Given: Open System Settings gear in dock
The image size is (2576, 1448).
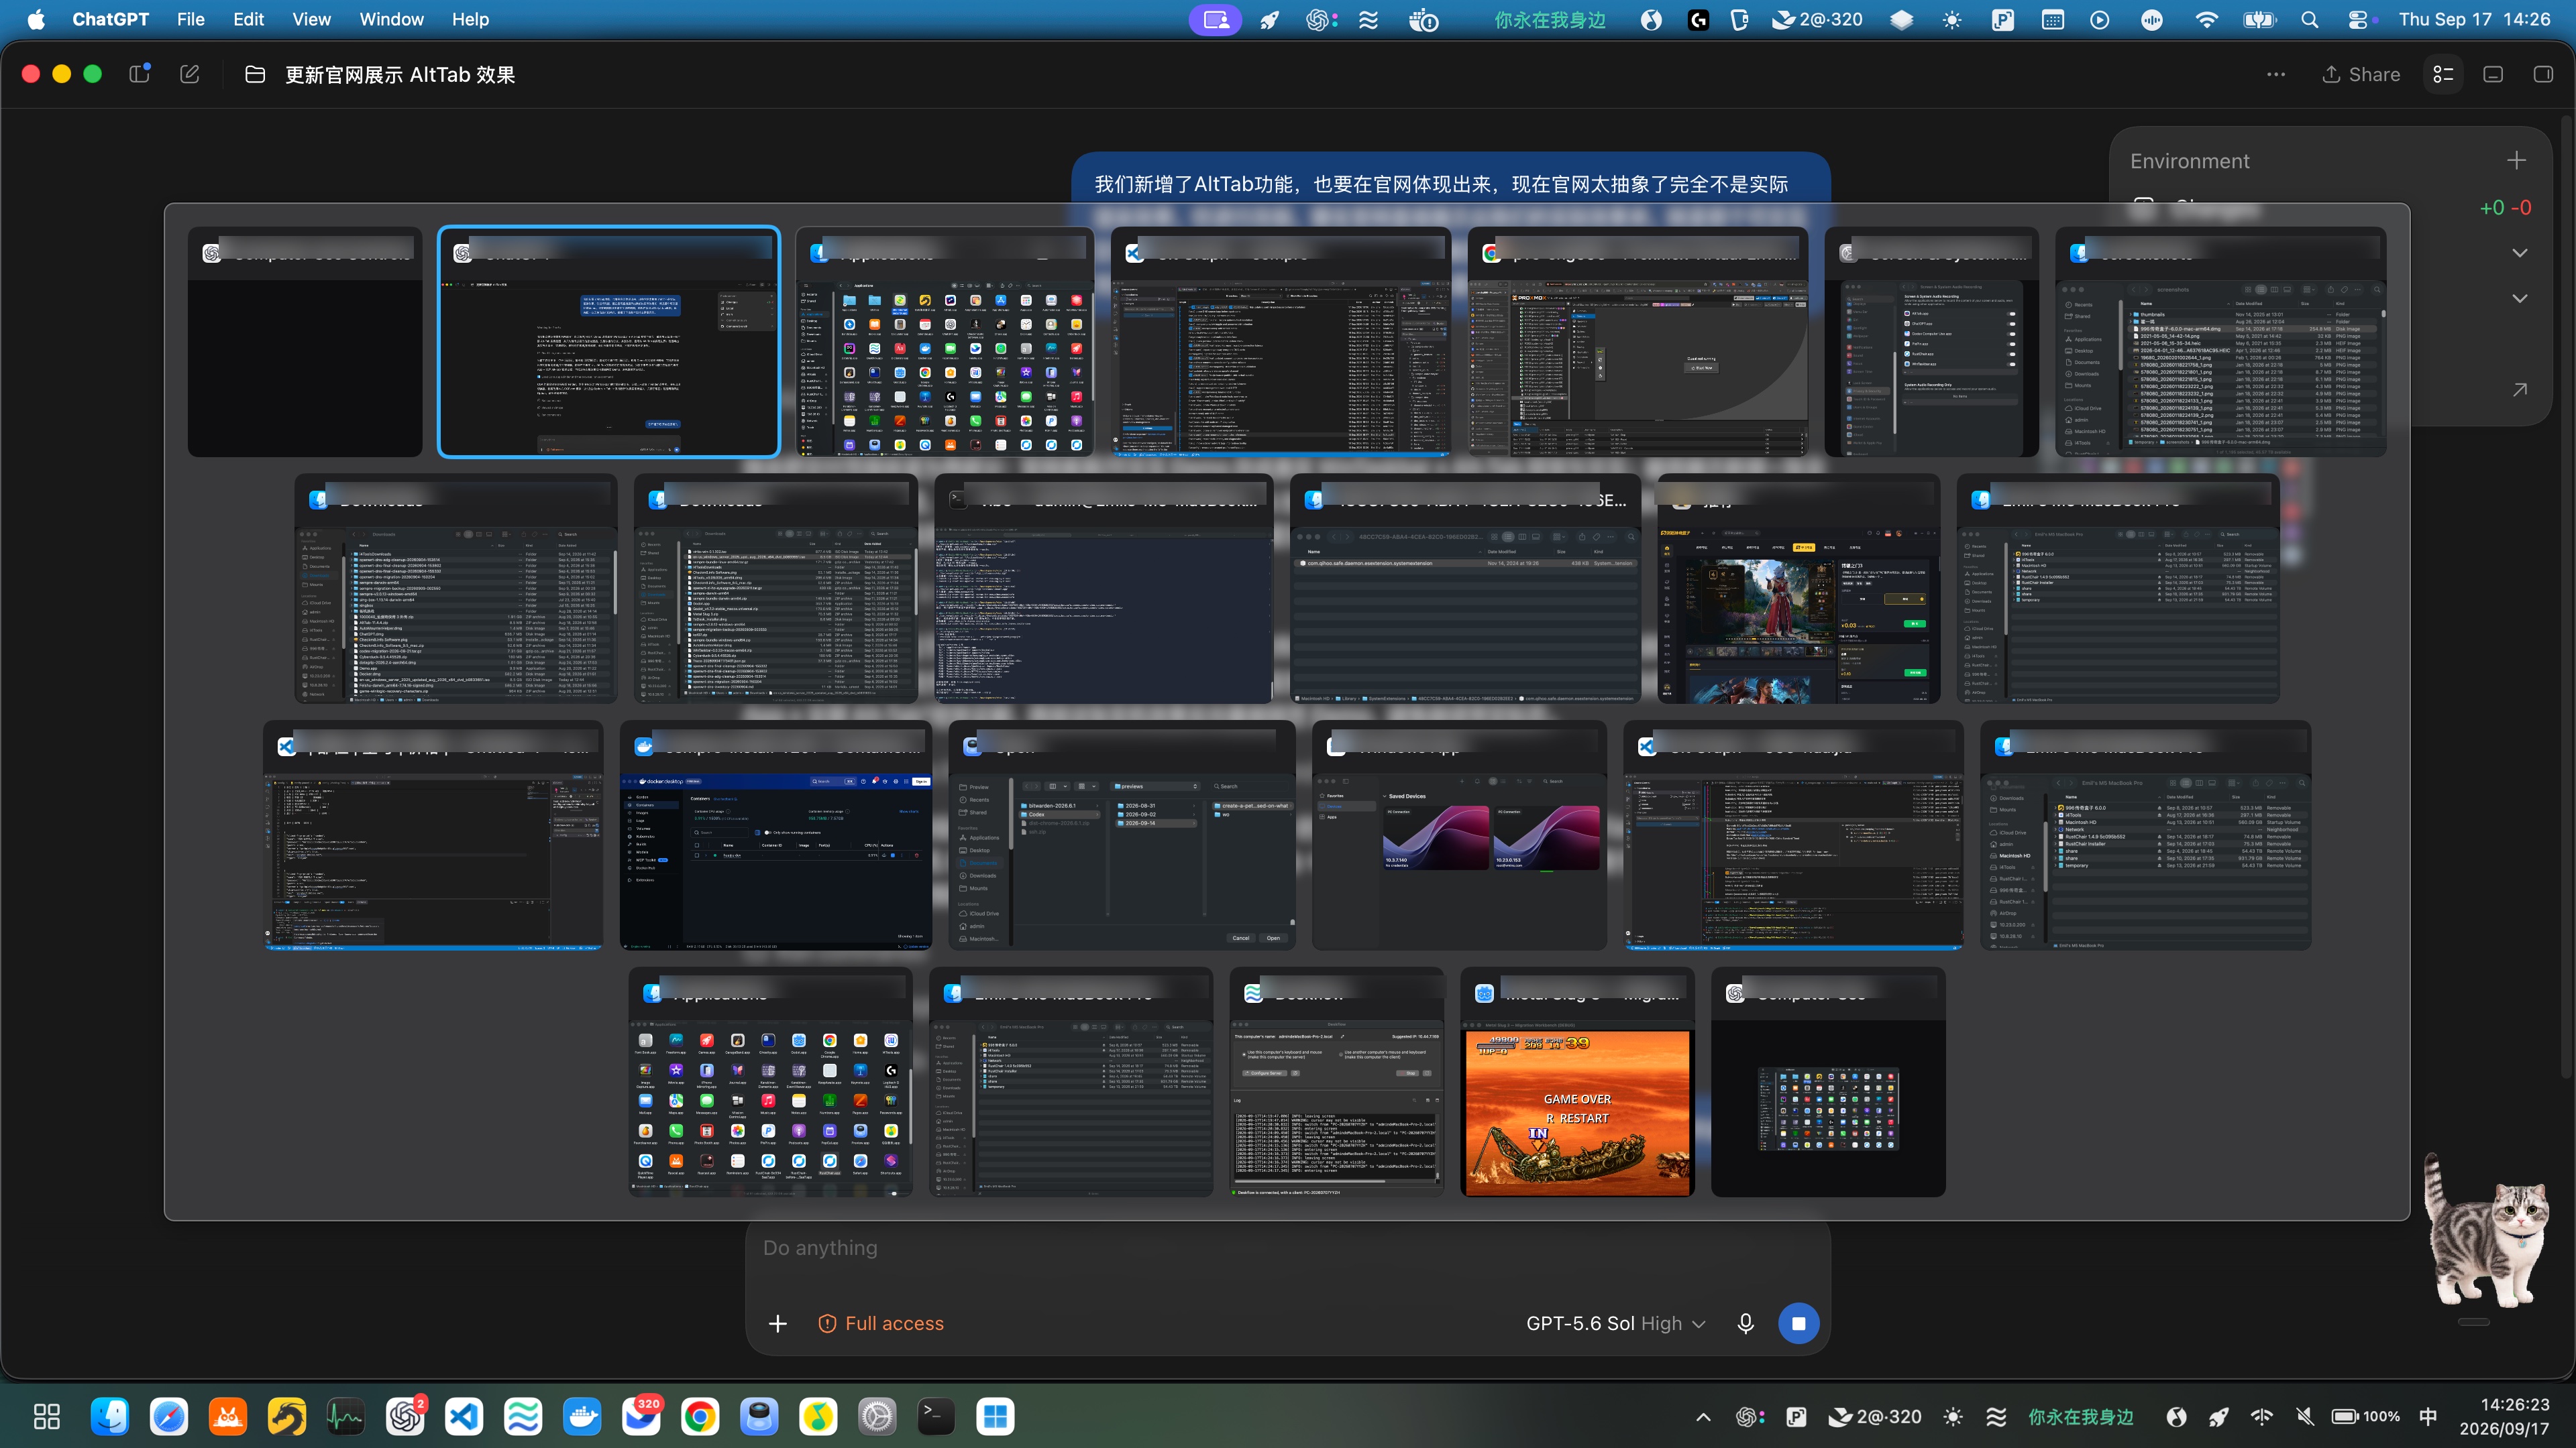Looking at the screenshot, I should click(877, 1416).
